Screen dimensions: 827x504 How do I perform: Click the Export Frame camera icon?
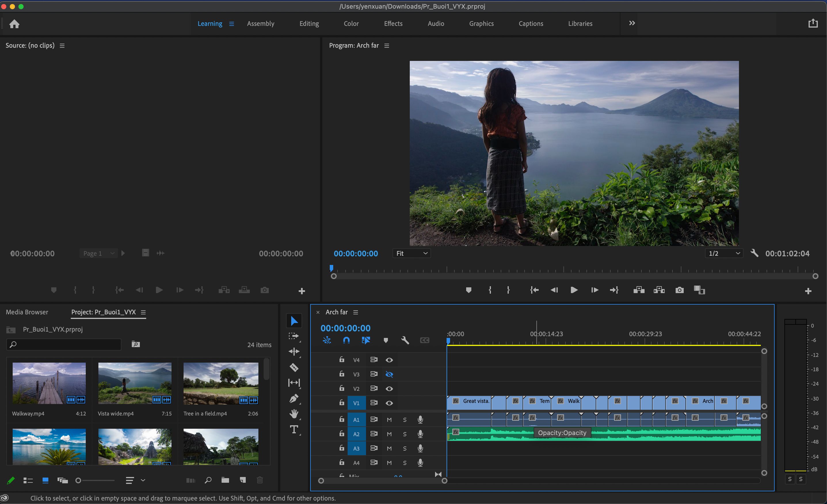click(679, 290)
